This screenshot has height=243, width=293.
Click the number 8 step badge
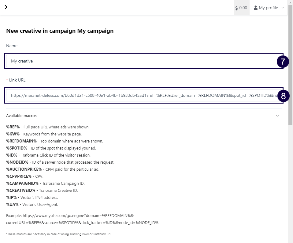tap(283, 96)
